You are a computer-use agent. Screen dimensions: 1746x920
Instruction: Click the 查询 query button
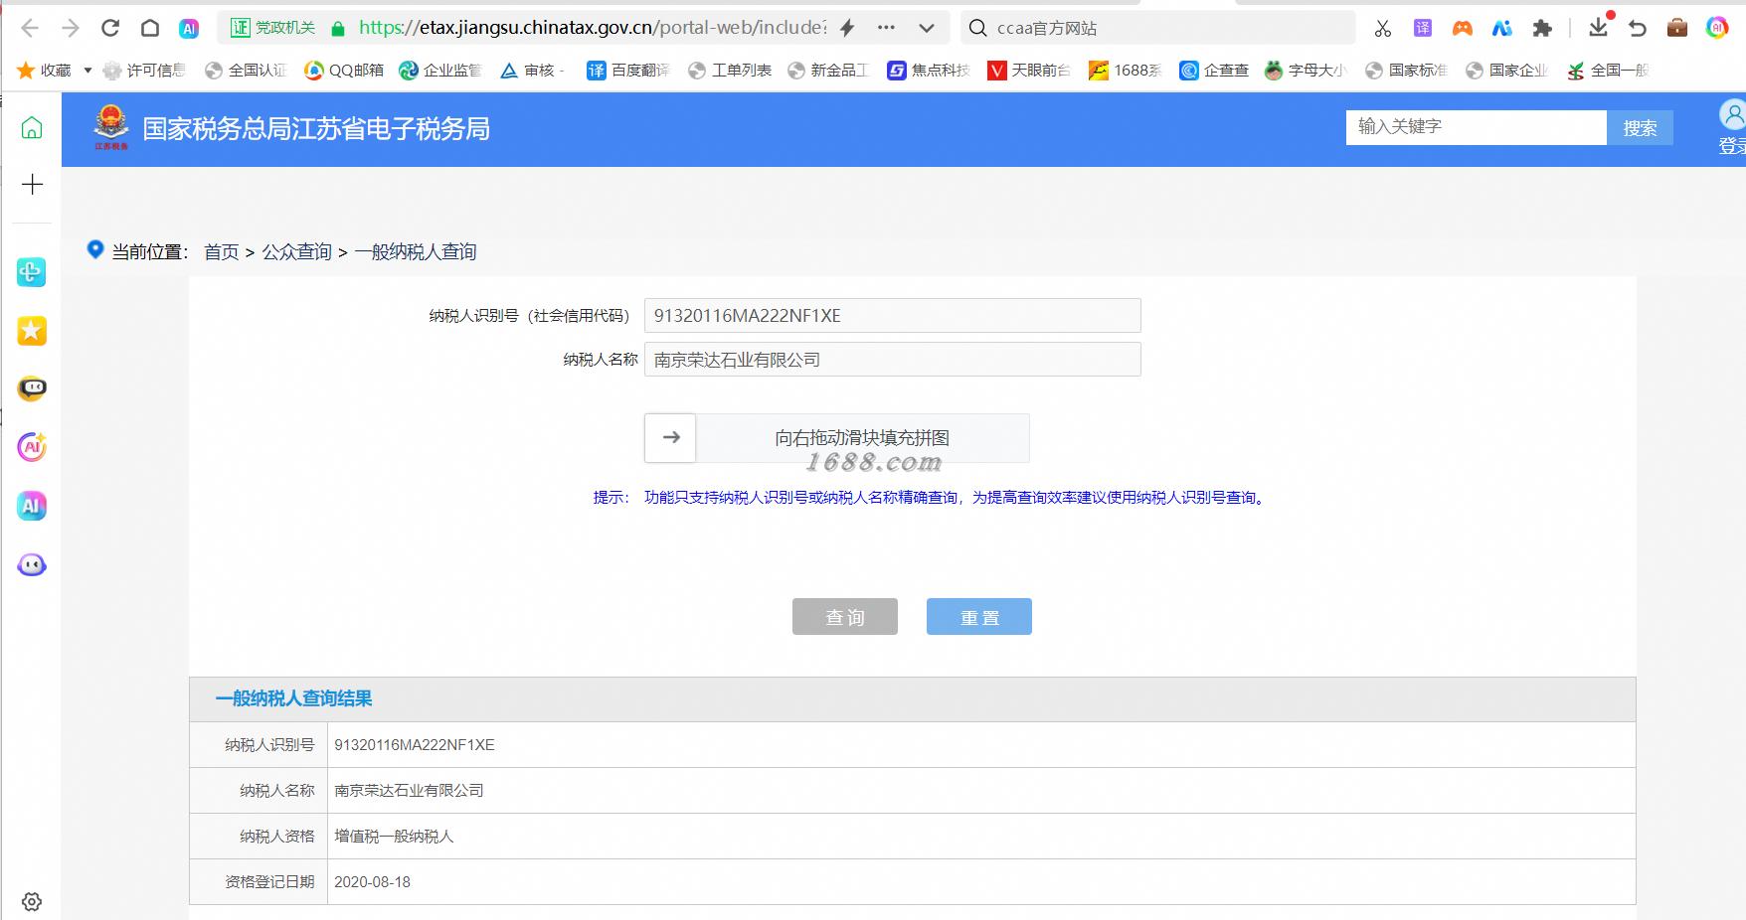pyautogui.click(x=845, y=616)
